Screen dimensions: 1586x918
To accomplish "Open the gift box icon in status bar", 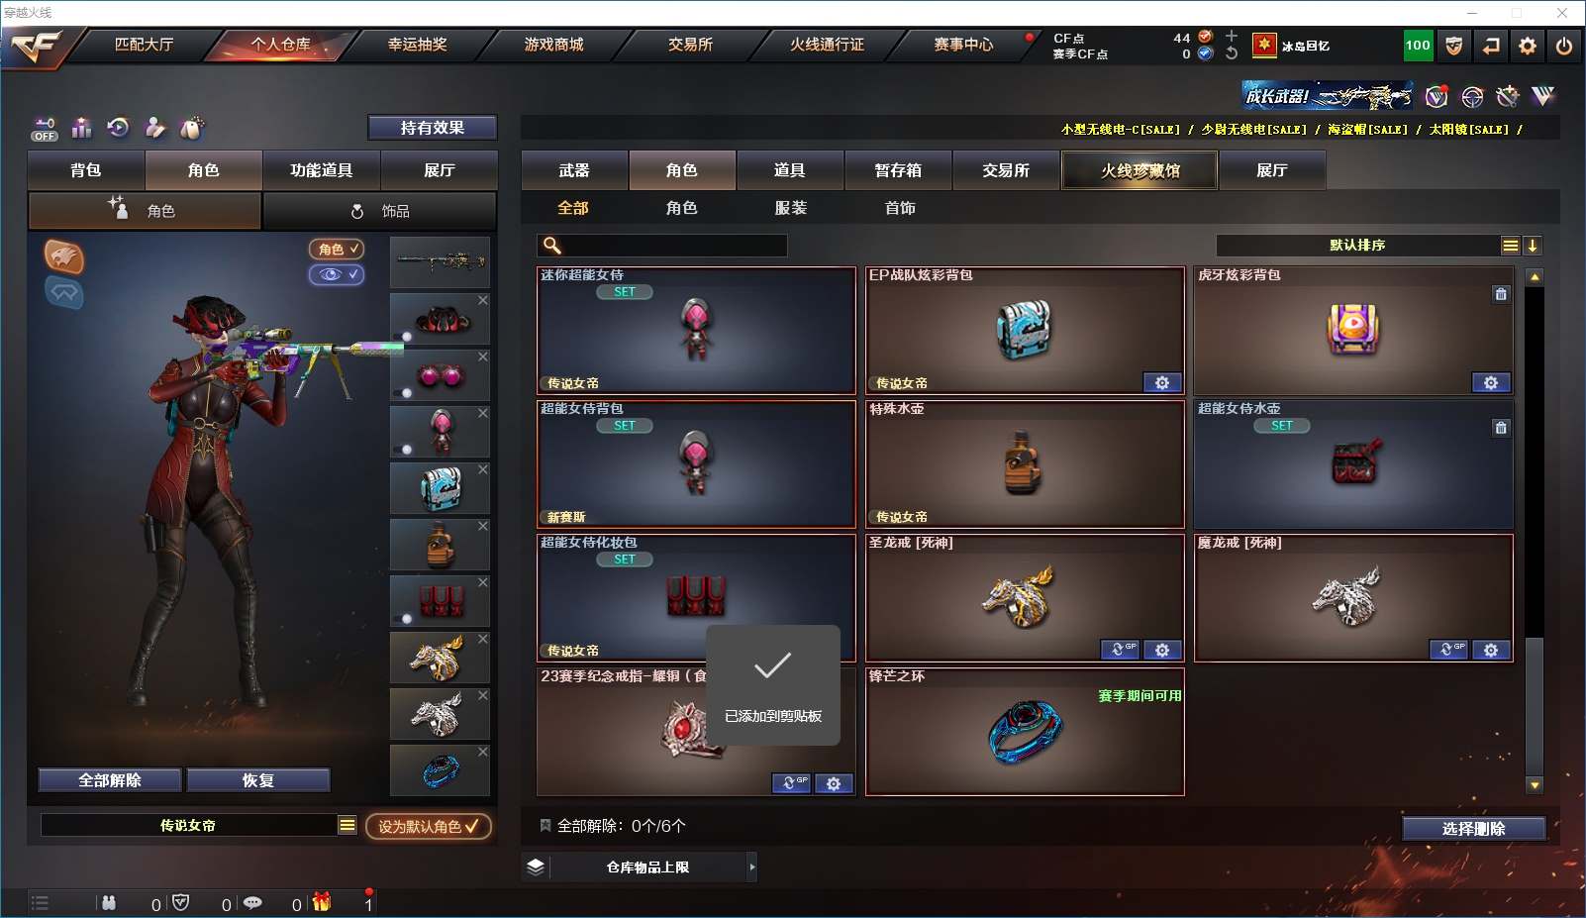I will 322,902.
